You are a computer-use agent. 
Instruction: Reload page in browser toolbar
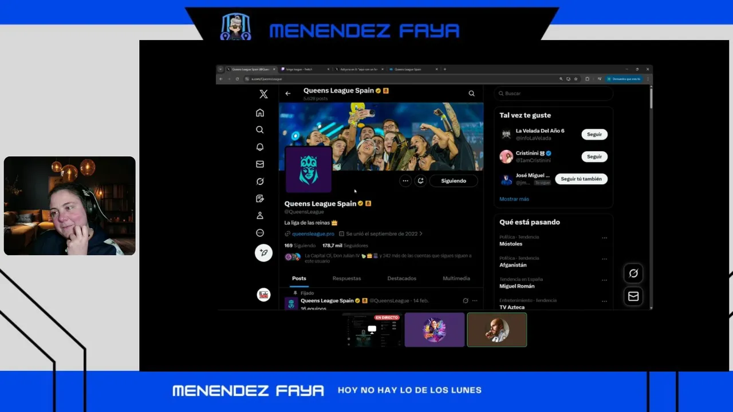(x=237, y=79)
